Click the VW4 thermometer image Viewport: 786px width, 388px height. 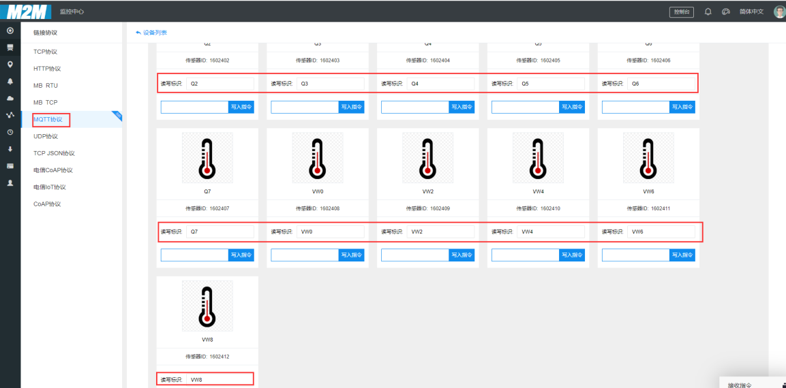pyautogui.click(x=539, y=158)
